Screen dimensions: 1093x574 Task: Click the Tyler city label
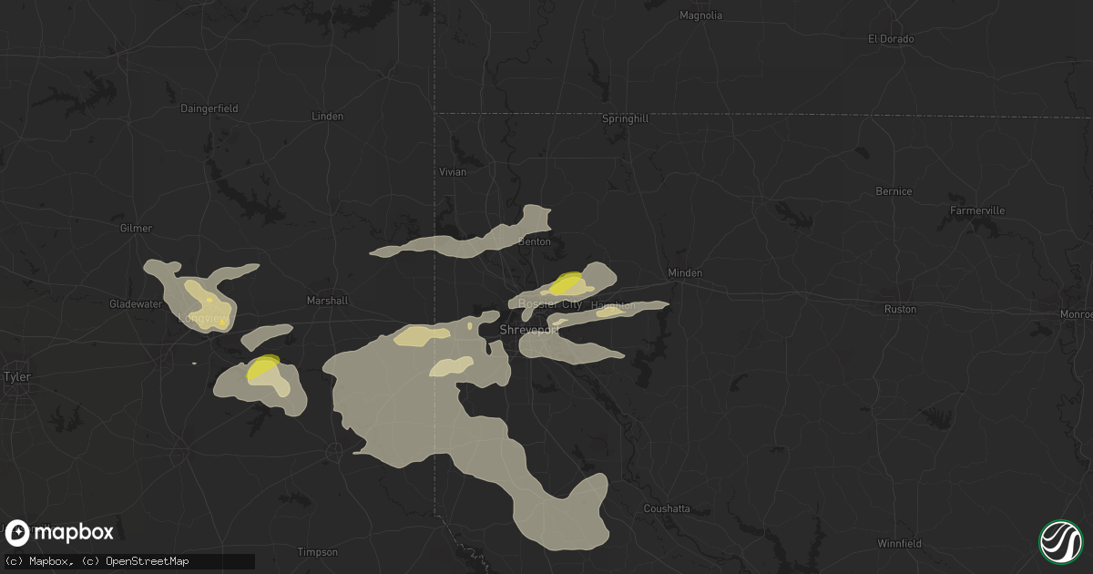[x=16, y=376]
